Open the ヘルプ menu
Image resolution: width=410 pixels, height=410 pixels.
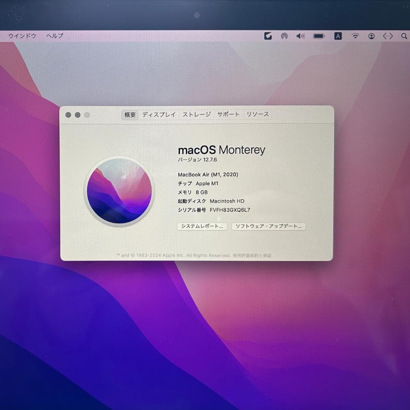click(55, 36)
